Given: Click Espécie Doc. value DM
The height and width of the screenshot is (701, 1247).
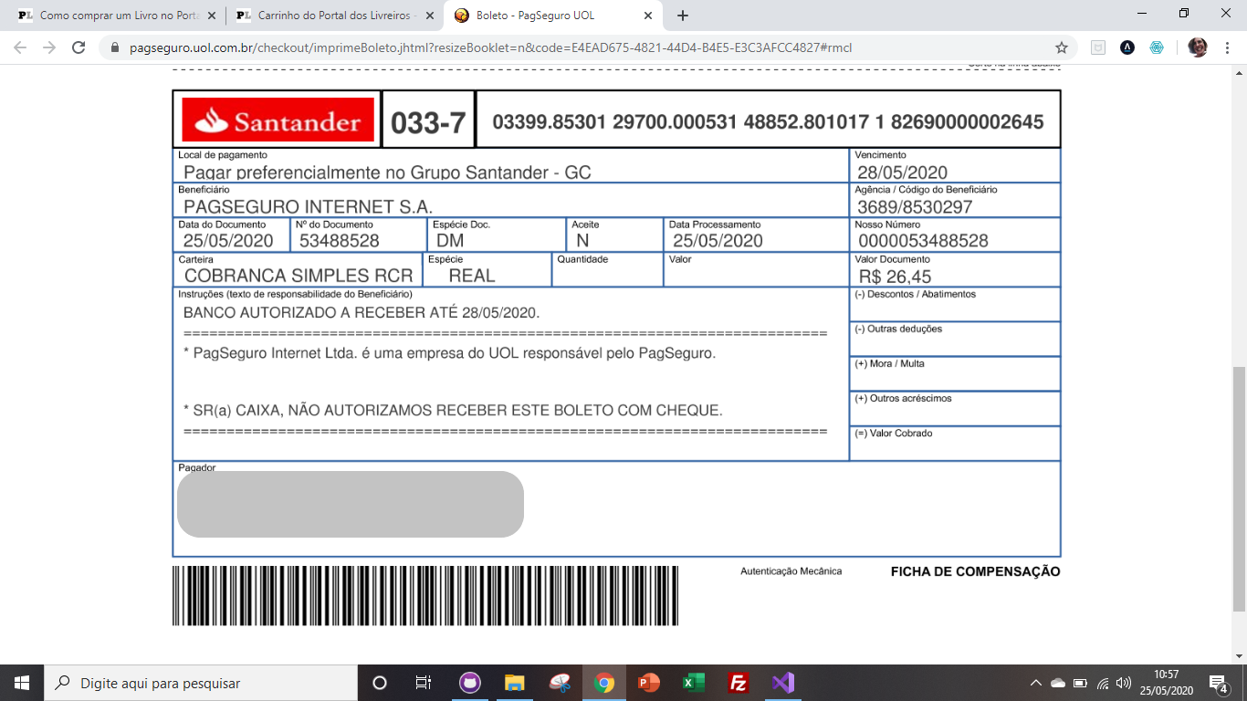Looking at the screenshot, I should (x=451, y=241).
